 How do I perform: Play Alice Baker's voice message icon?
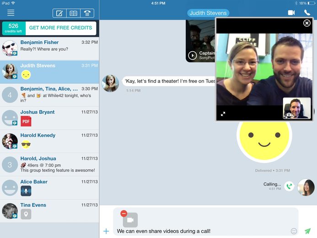point(26,191)
